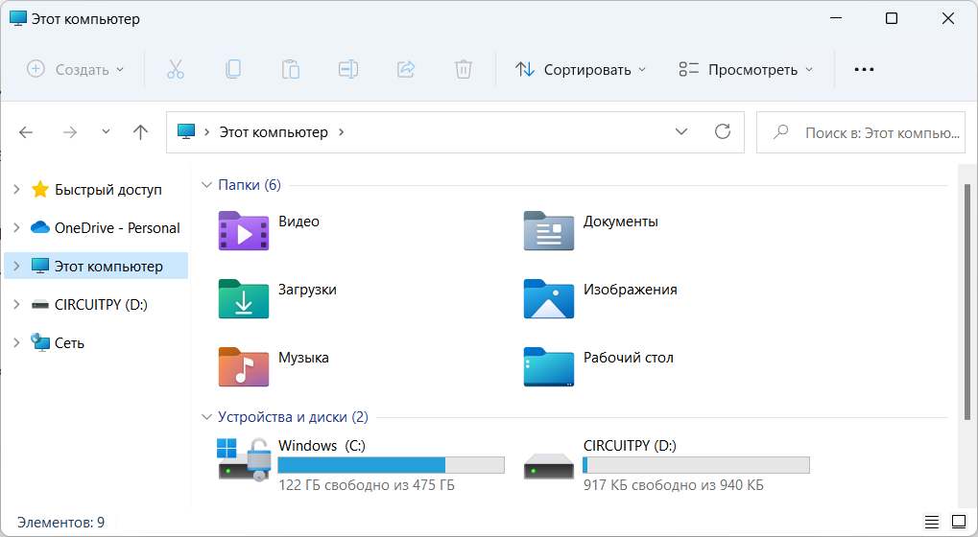The image size is (978, 537).
Task: Click the Cut scissors icon
Action: 176,69
